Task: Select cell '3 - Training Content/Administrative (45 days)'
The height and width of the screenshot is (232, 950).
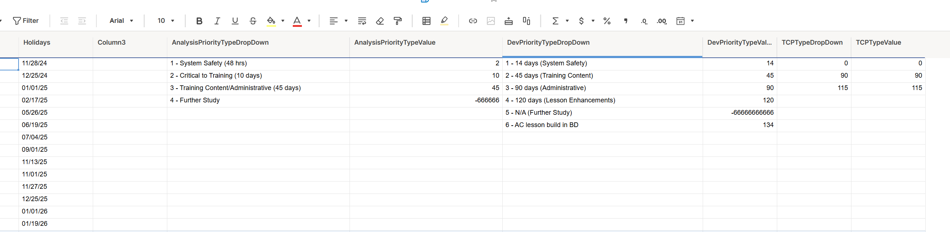Action: click(x=258, y=88)
